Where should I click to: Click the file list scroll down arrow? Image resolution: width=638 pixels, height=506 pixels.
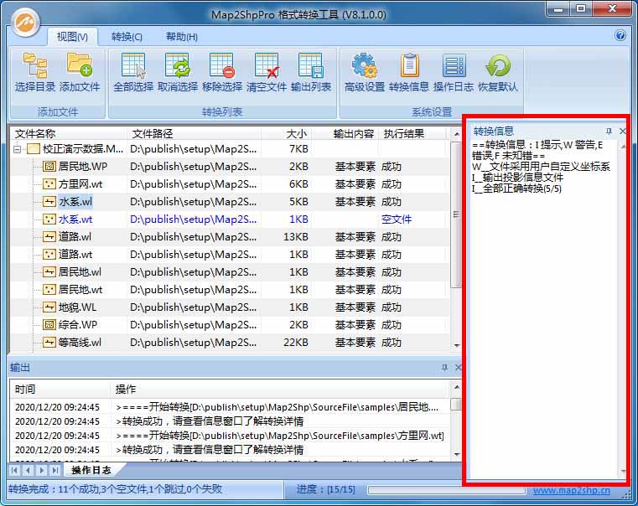tap(457, 345)
